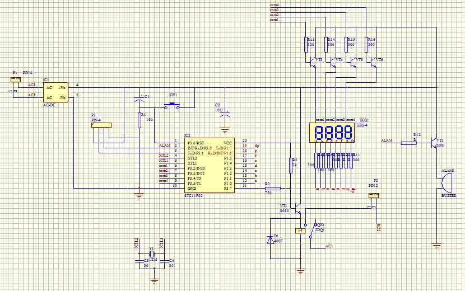Click the BUZZER label text

pos(449,195)
